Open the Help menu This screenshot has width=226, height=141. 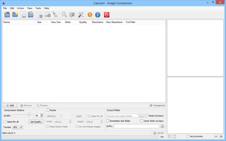coord(46,8)
